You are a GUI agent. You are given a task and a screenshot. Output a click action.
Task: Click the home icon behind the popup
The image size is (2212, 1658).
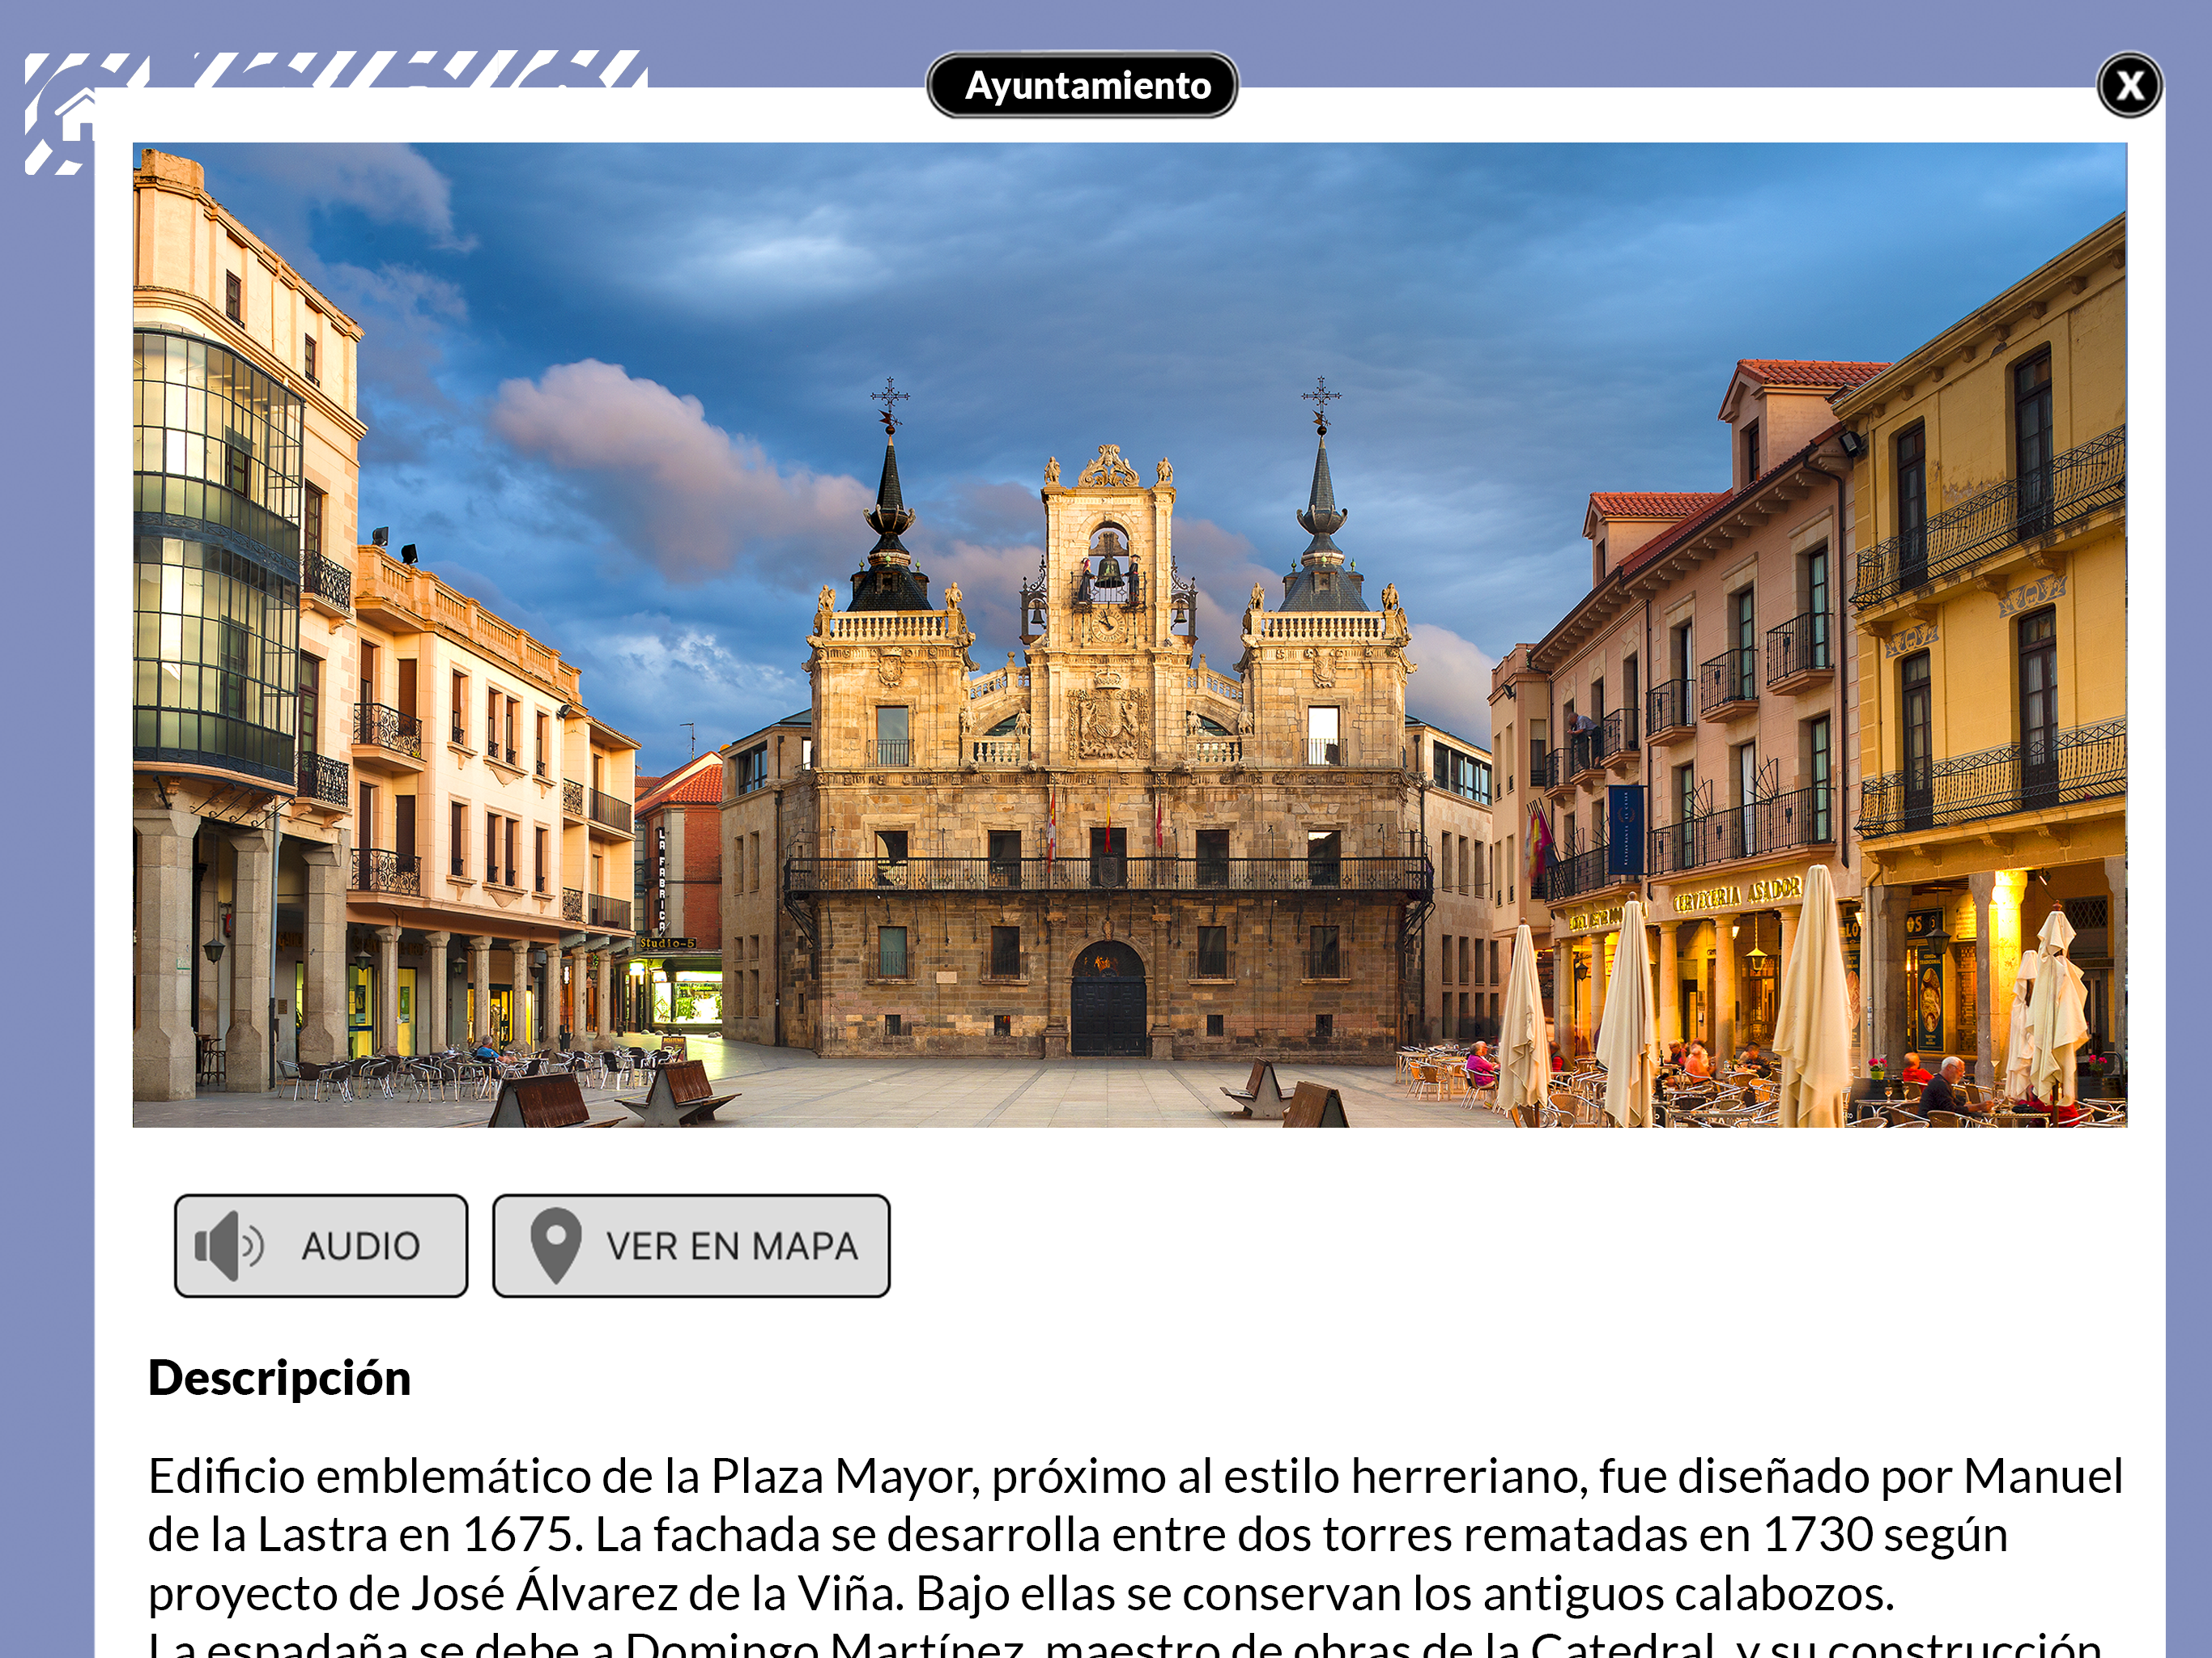coord(75,115)
